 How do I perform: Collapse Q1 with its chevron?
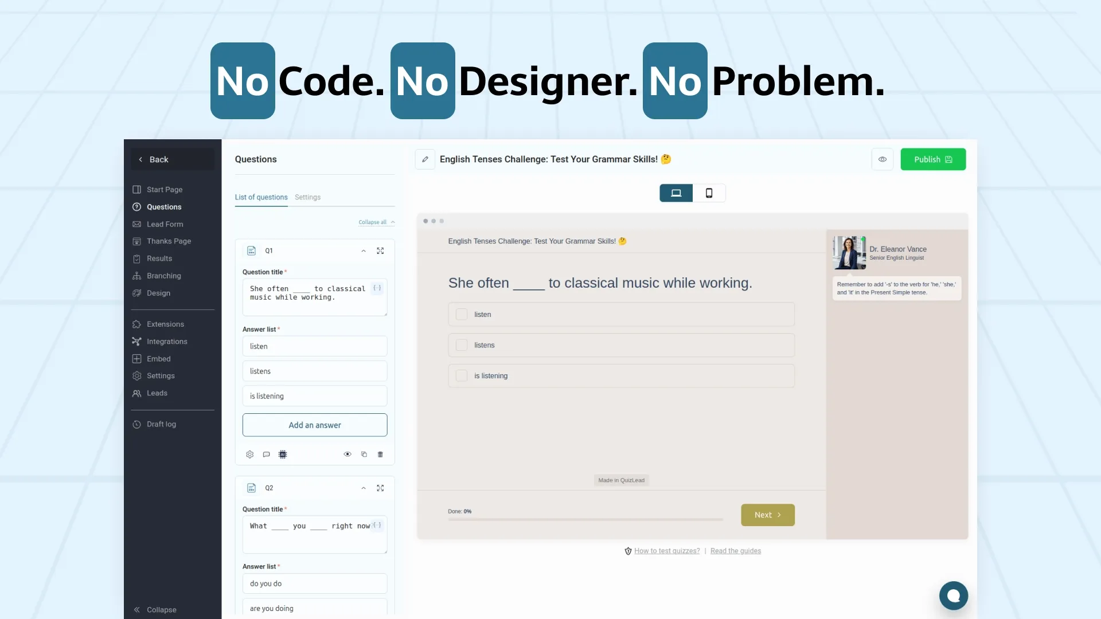click(364, 251)
